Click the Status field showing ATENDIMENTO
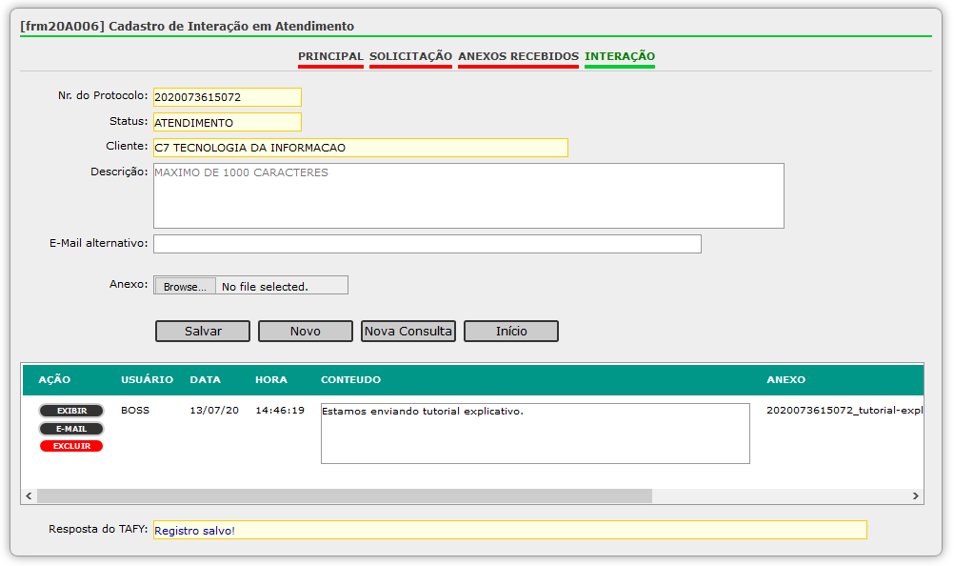Screen dimensions: 954x566 [228, 122]
